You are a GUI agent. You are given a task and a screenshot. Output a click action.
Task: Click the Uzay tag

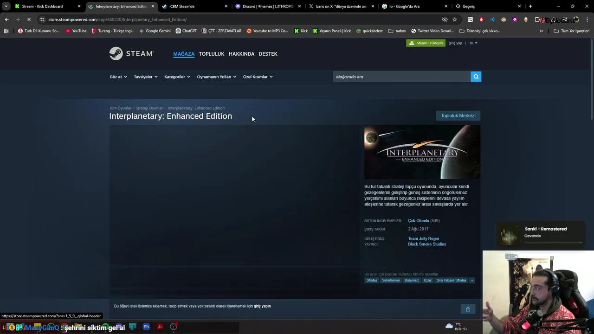[x=427, y=280]
